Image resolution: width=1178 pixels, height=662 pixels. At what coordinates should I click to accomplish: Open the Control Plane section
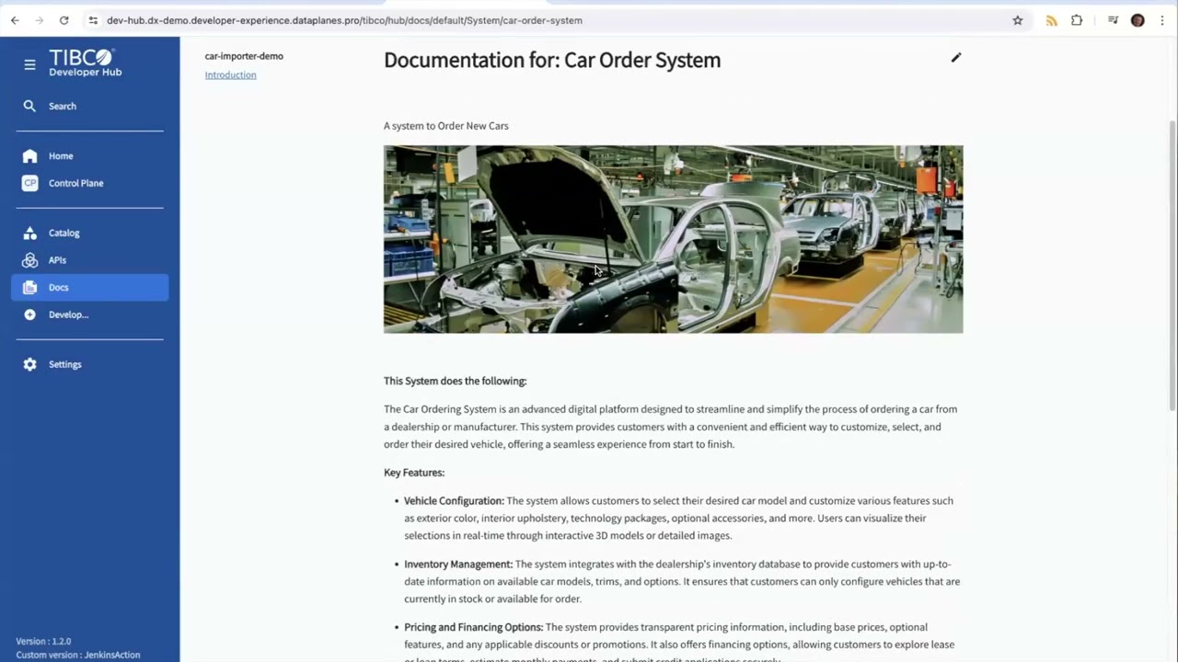75,183
